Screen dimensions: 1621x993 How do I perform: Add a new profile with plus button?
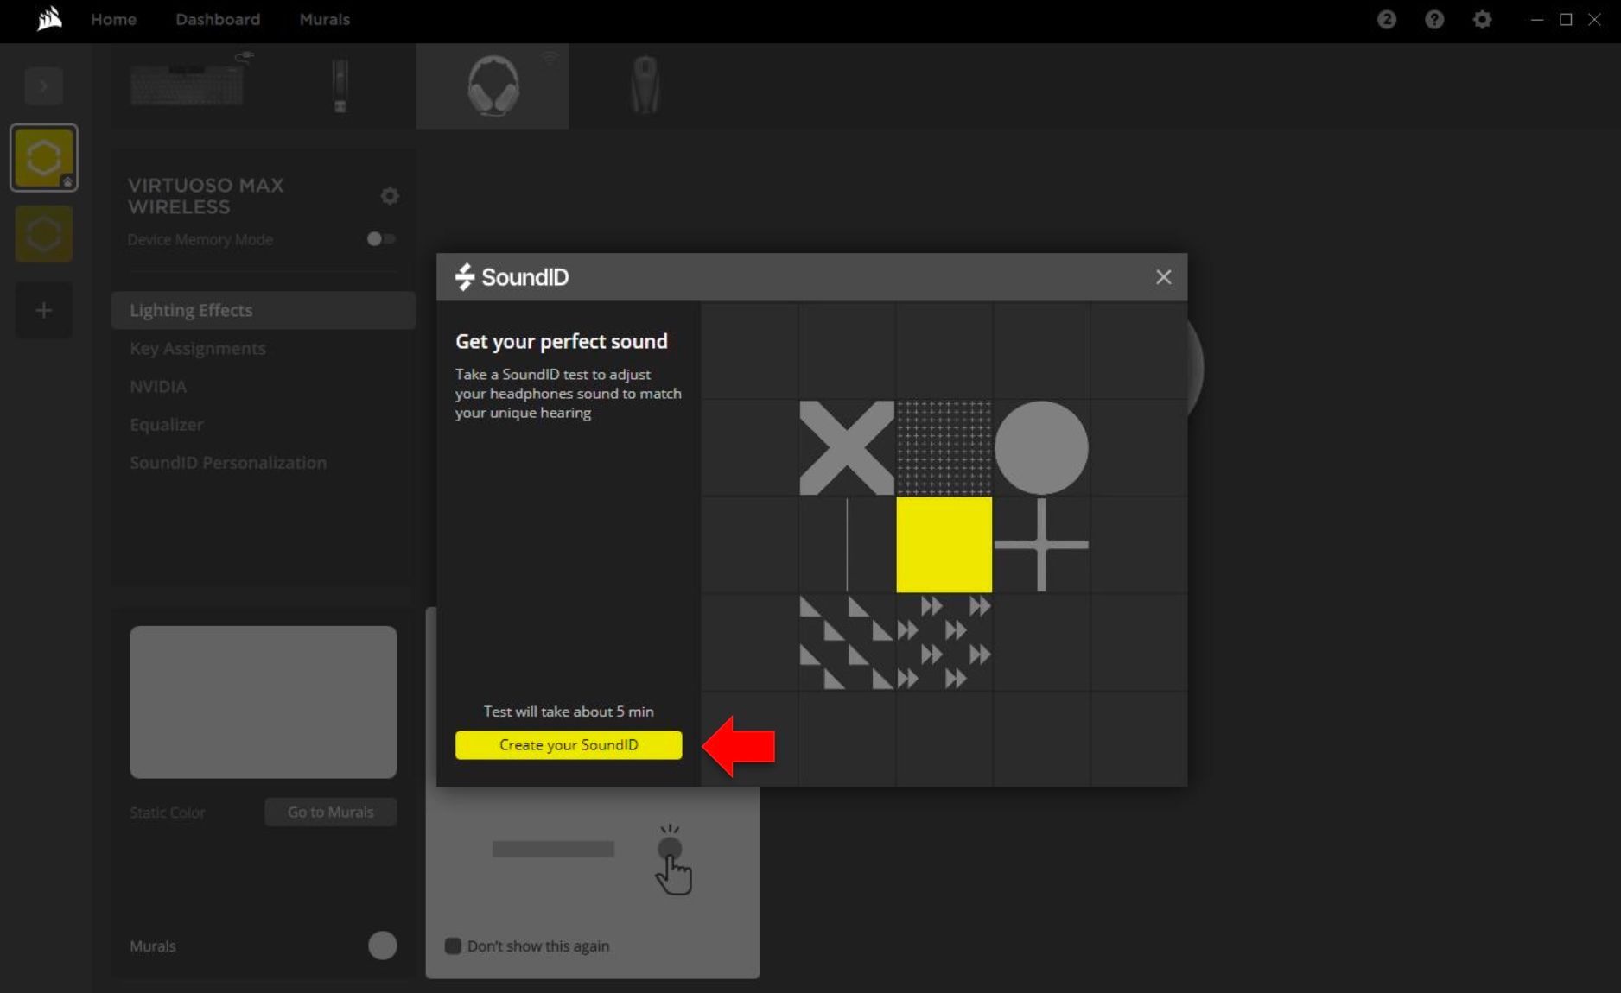coord(44,310)
